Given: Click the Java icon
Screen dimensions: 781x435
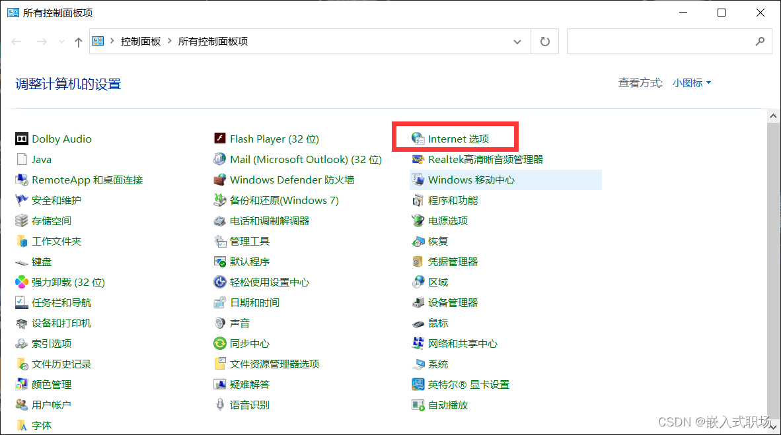Looking at the screenshot, I should [x=21, y=159].
